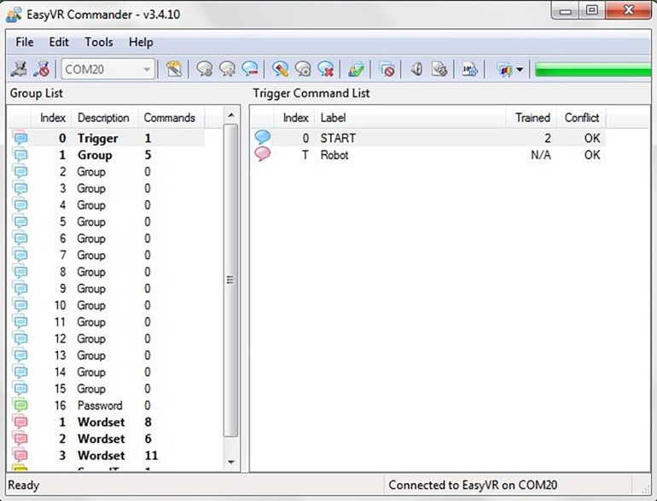Click the Connect toolbar icon
Screen dimensions: 657x501
(x=19, y=69)
